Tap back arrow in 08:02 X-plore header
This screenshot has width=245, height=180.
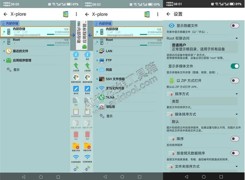click(87, 14)
